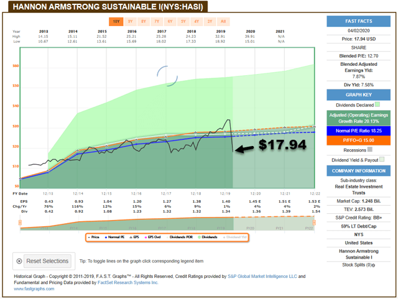This screenshot has width=398, height=299.
Task: Click the Market Cap: 1.248 Bil. text
Action: pos(359,201)
